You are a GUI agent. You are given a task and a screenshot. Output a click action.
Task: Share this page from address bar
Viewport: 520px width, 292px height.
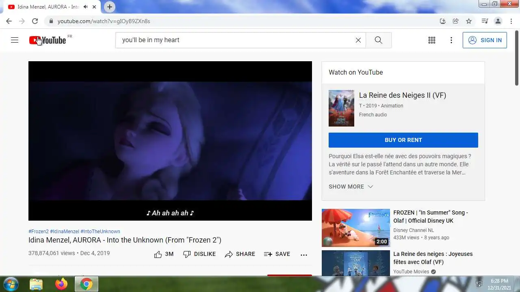[456, 21]
